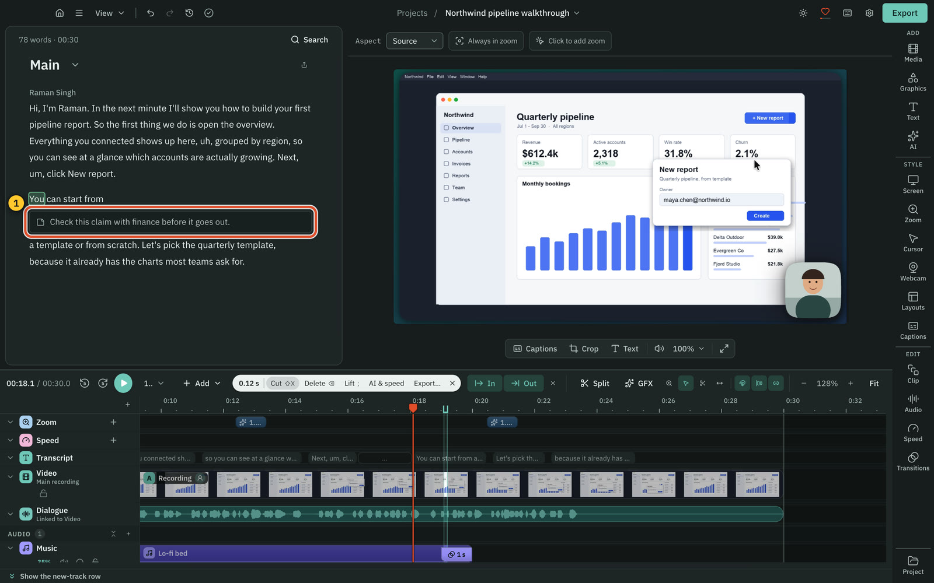Open version history clock icon
Image resolution: width=934 pixels, height=583 pixels.
(x=189, y=13)
